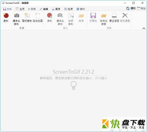Discard the project (放弃项目)
Viewport: 147px width, 132px height.
125,17
